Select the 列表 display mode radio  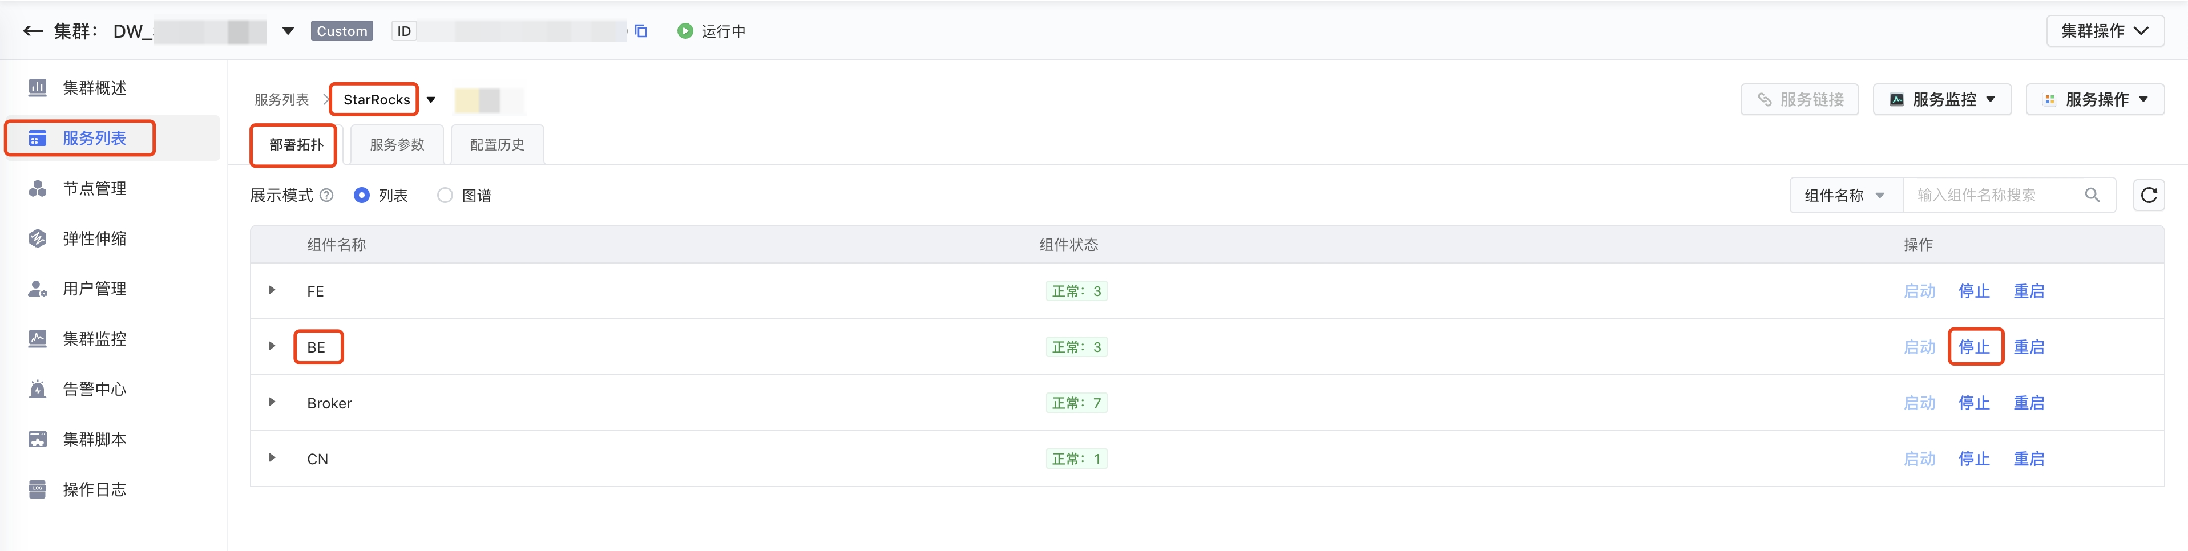362,195
